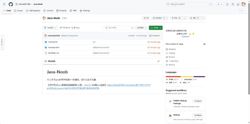Open the hamburger navigation menu

[4, 4]
